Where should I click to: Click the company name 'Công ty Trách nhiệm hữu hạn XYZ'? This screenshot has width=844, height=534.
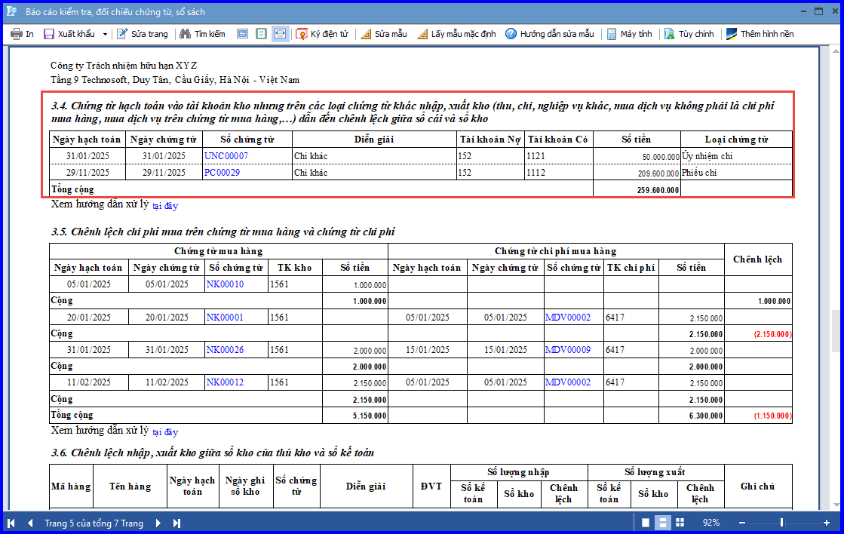point(124,65)
